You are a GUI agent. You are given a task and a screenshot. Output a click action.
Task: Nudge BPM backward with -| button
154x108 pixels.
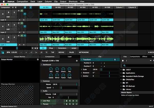pyautogui.click(x=31, y=52)
